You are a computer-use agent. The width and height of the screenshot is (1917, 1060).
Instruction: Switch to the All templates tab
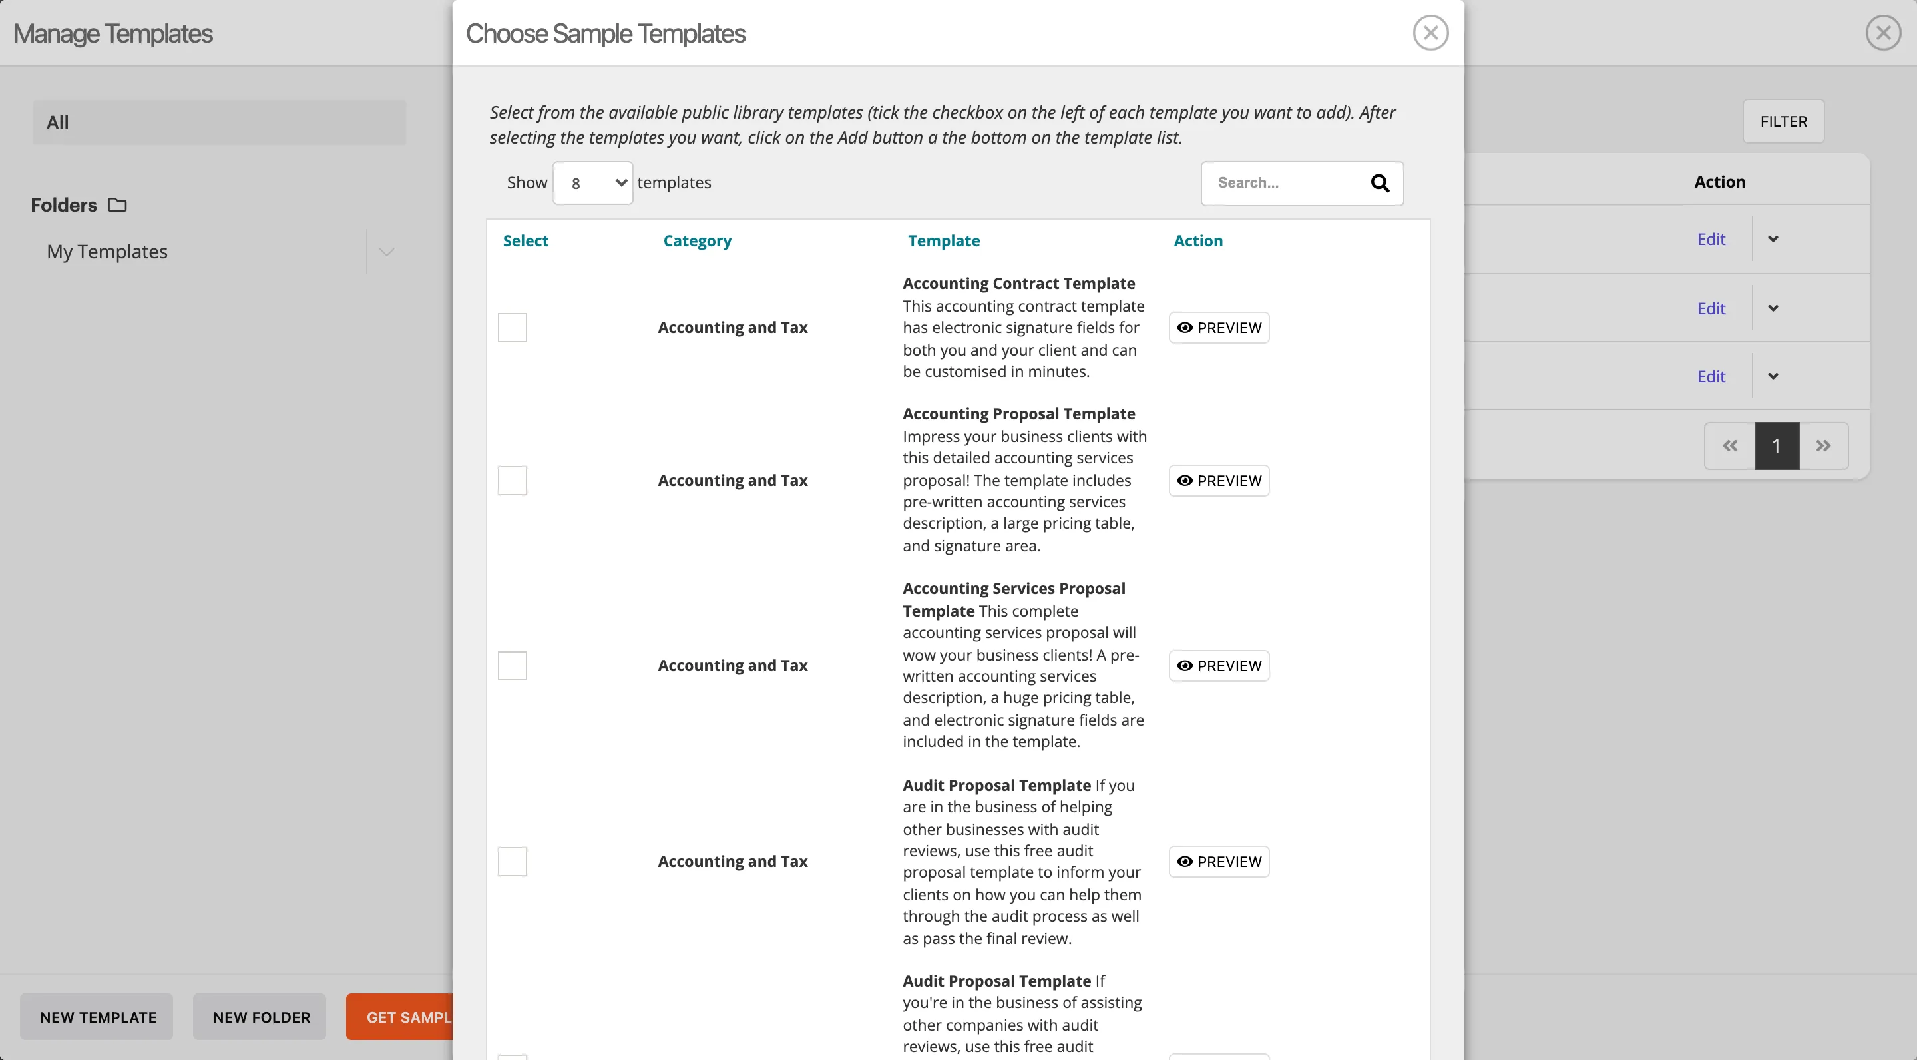point(219,122)
